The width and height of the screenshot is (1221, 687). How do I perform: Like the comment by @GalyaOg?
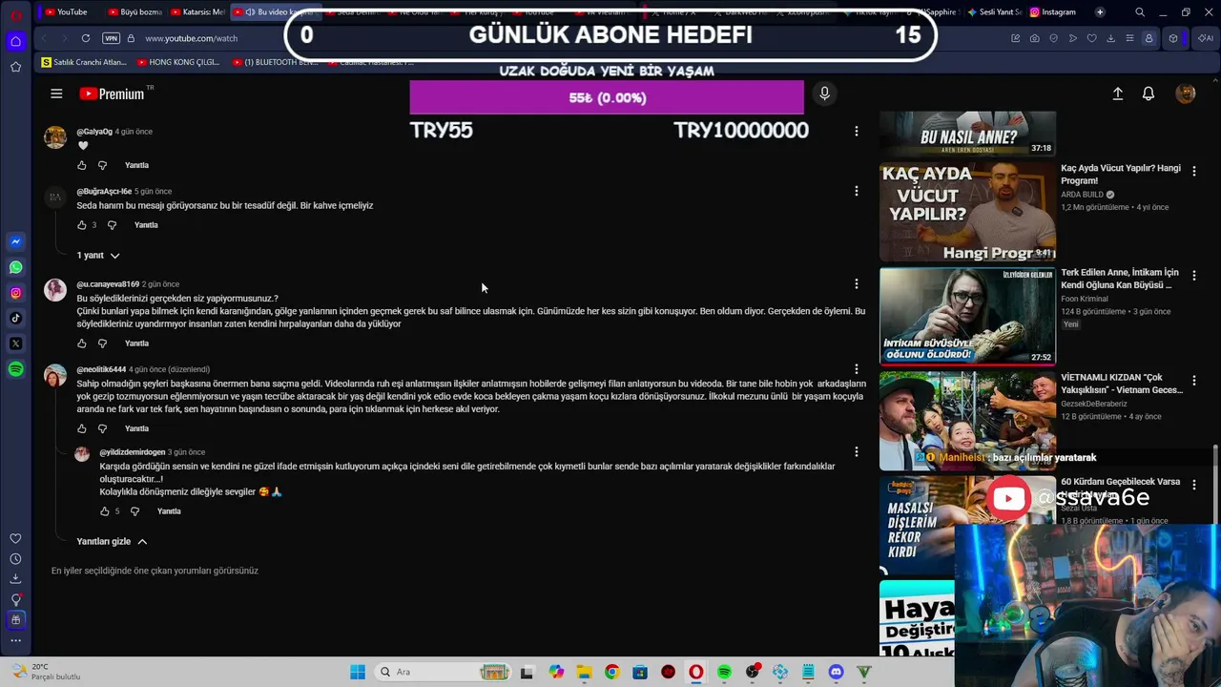[82, 165]
